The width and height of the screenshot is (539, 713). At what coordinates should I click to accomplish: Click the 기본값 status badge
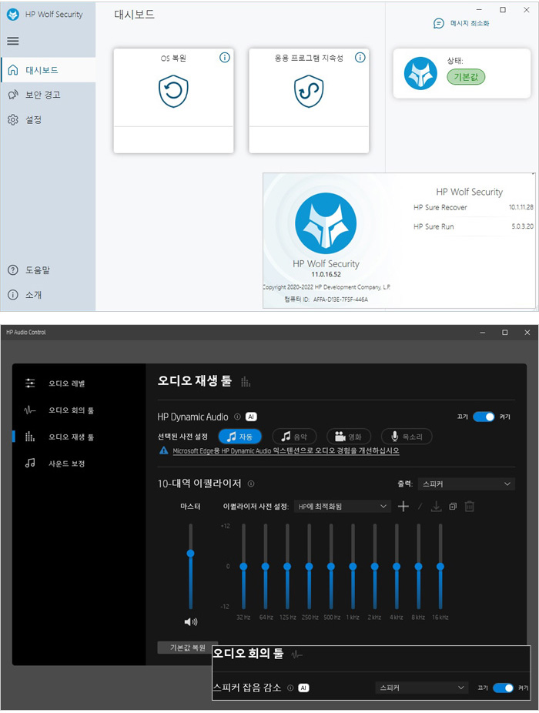(466, 77)
